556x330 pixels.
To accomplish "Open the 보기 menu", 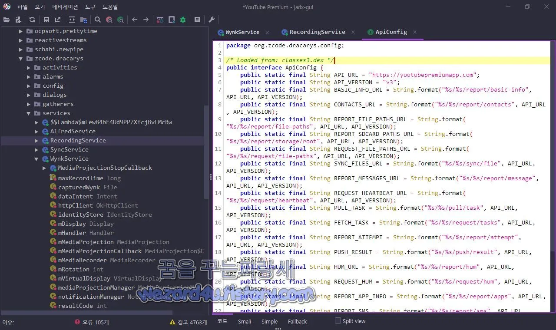I will 40,7.
